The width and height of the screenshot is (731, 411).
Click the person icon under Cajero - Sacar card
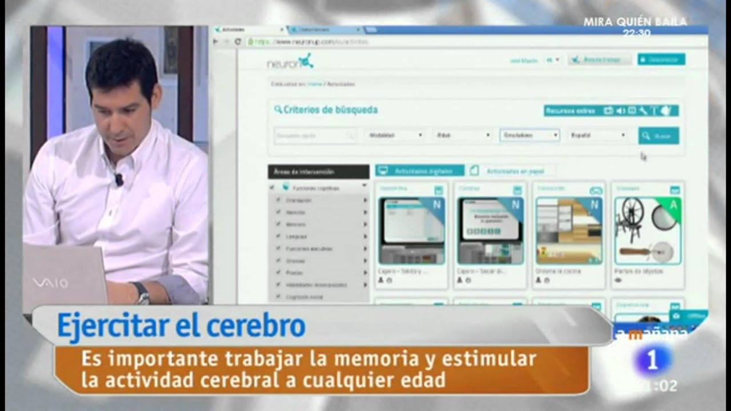coord(460,280)
